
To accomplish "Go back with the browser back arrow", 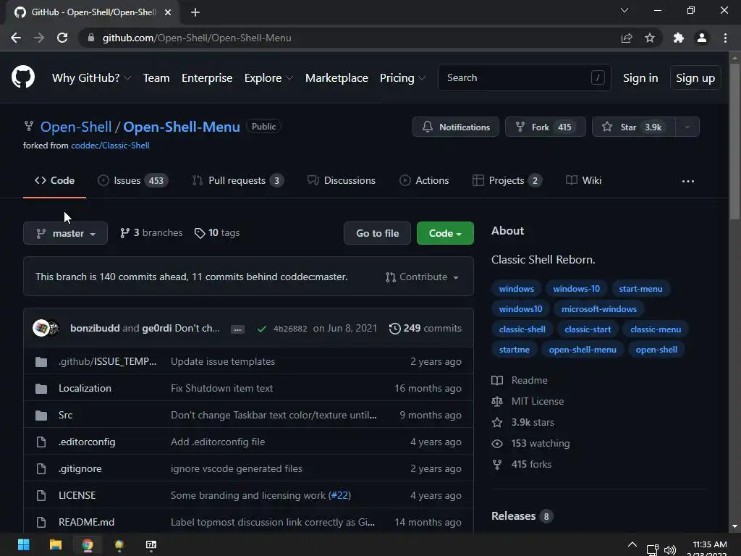I will [x=16, y=38].
